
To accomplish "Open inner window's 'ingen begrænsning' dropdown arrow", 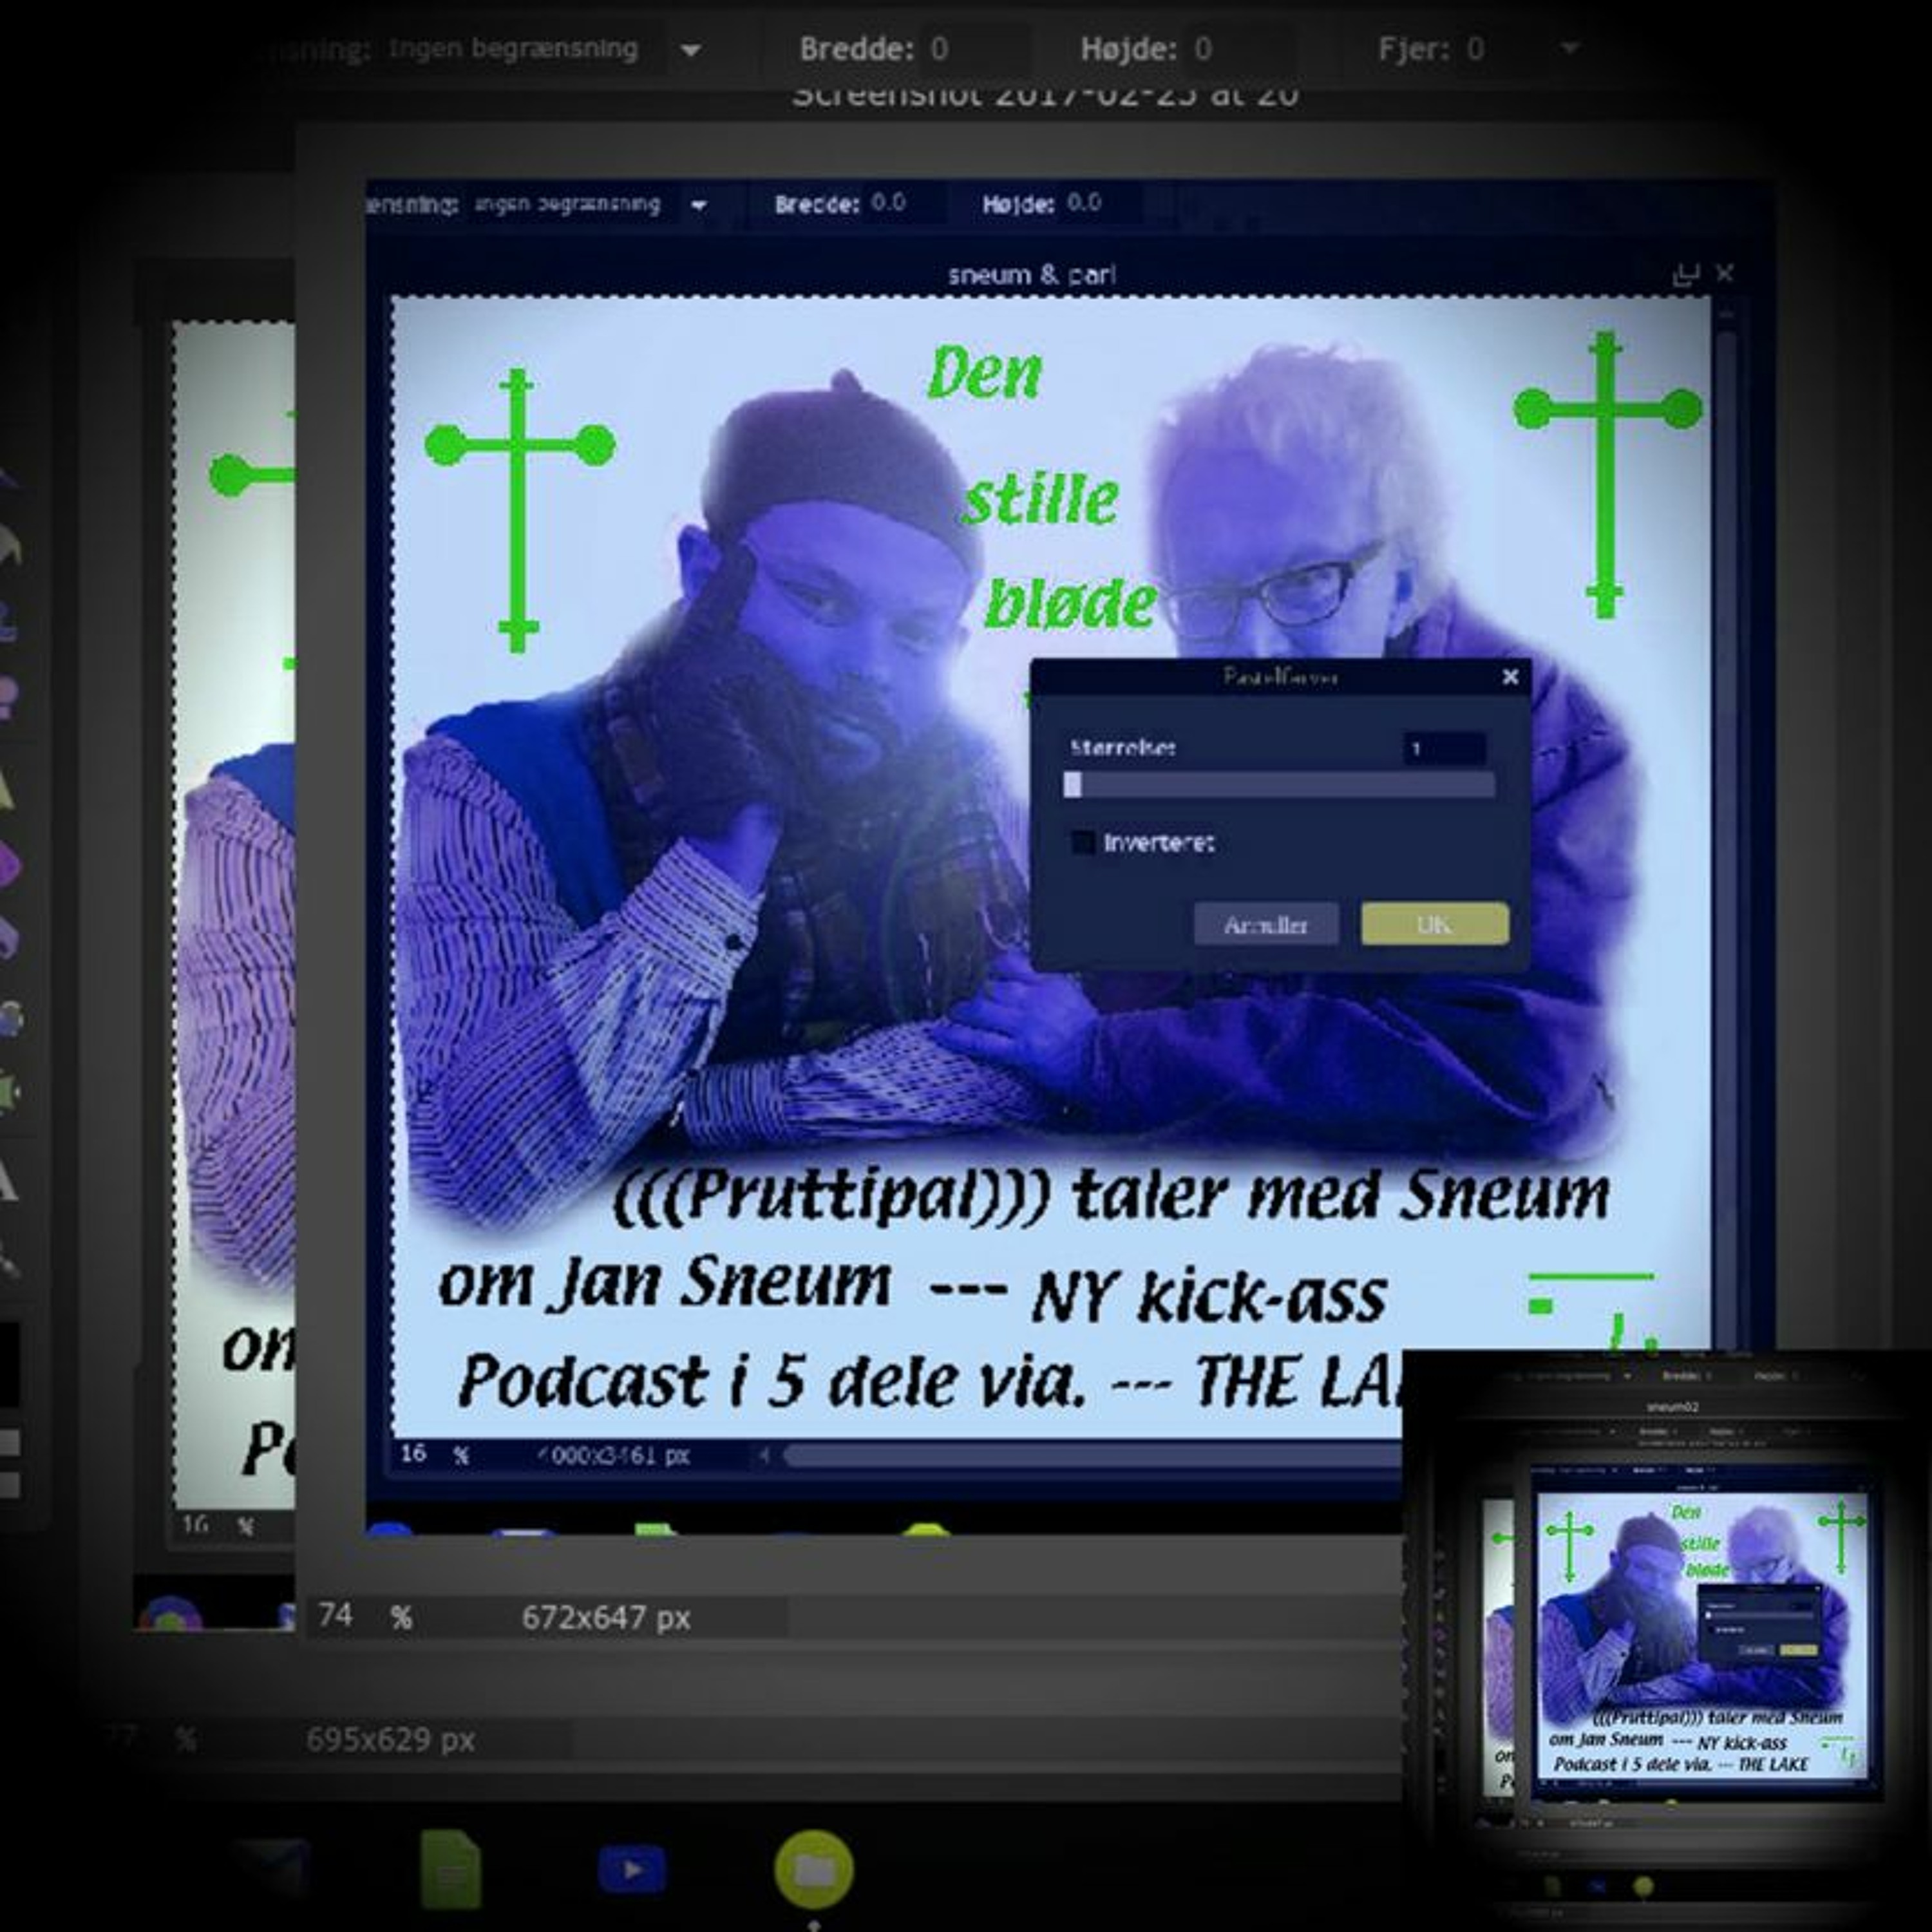I will tap(699, 205).
